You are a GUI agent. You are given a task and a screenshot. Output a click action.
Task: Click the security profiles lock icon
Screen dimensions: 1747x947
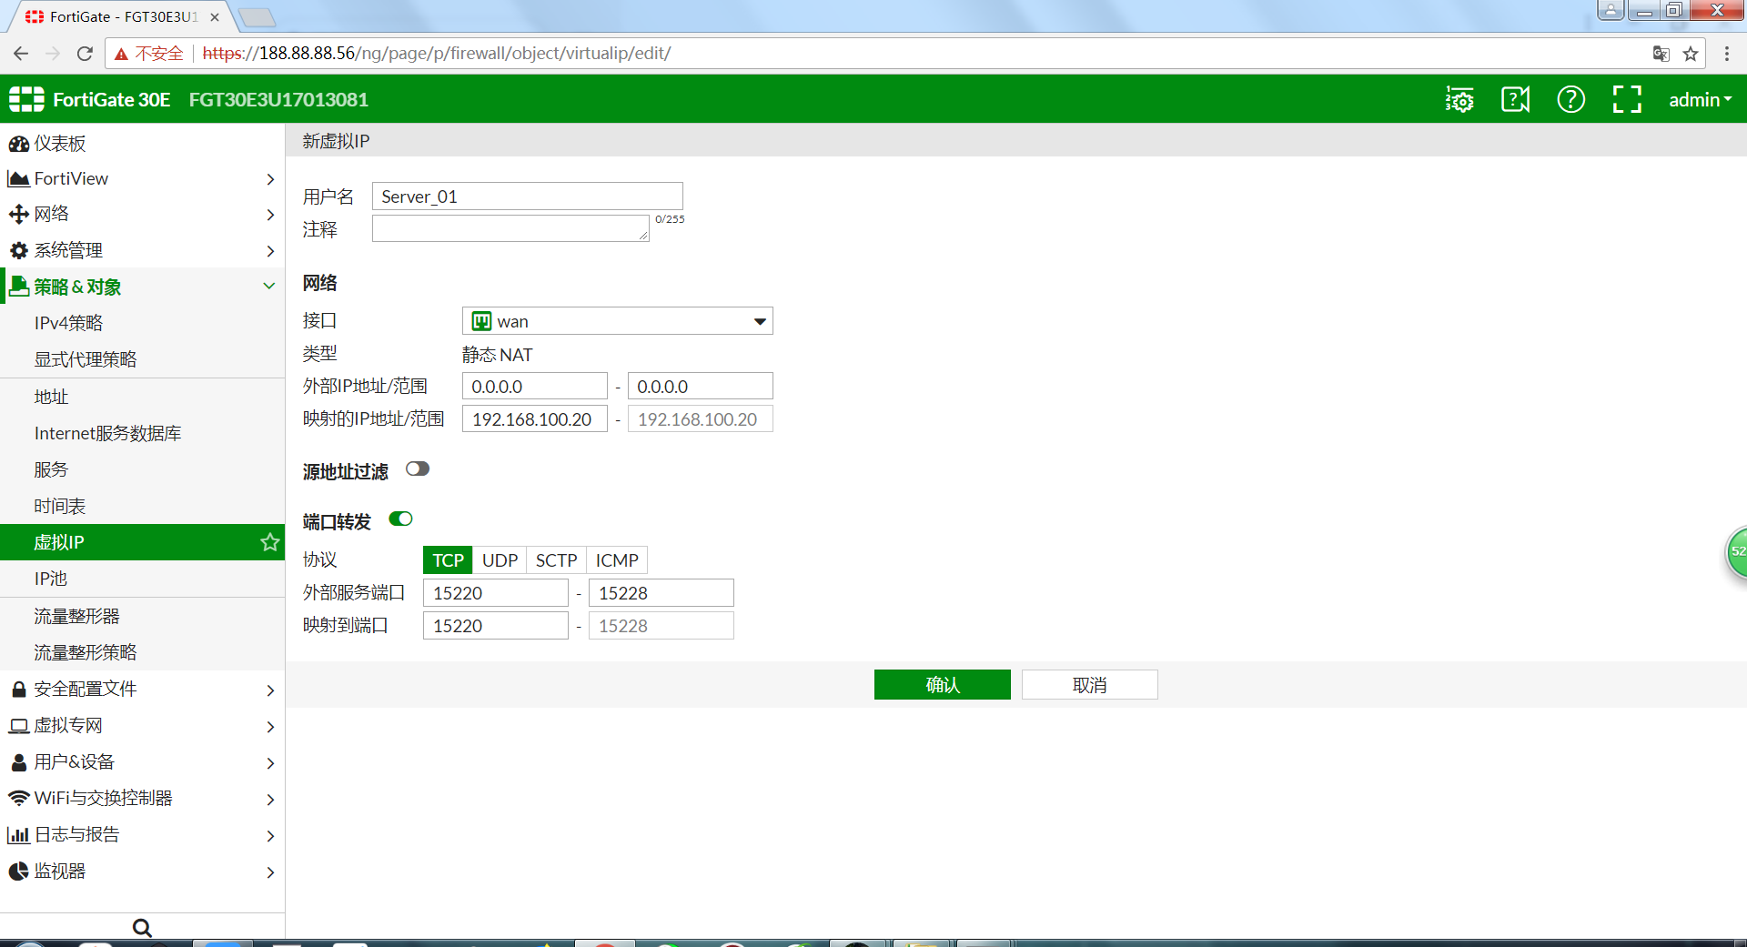pos(18,690)
